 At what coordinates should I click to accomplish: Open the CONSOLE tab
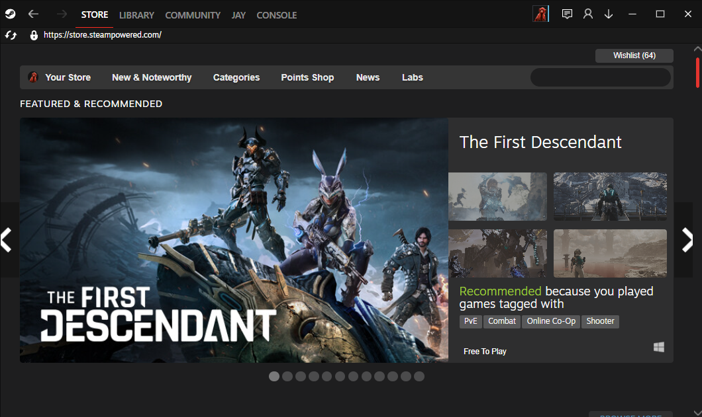277,15
